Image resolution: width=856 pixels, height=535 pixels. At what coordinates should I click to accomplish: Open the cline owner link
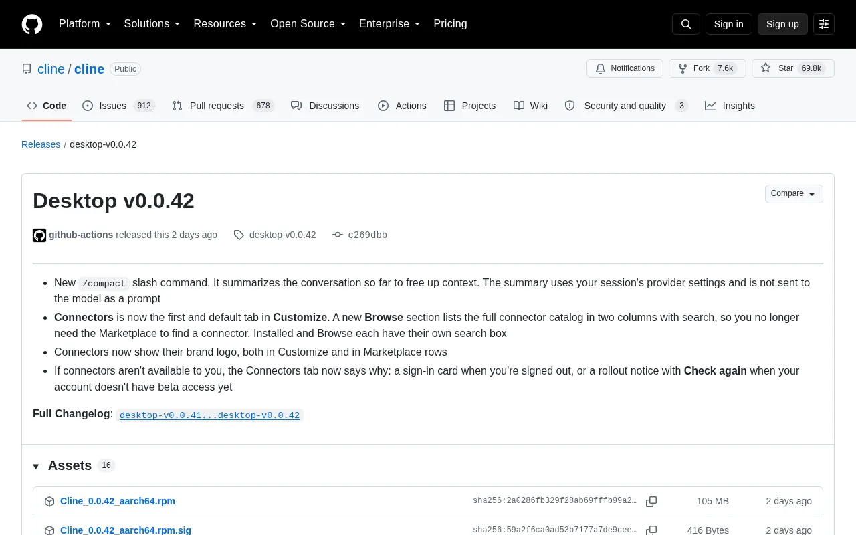[x=51, y=69]
